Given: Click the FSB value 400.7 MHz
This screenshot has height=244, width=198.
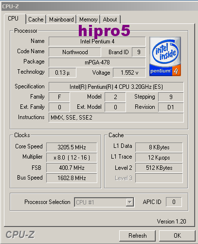Looking at the screenshot, I should (72, 168).
